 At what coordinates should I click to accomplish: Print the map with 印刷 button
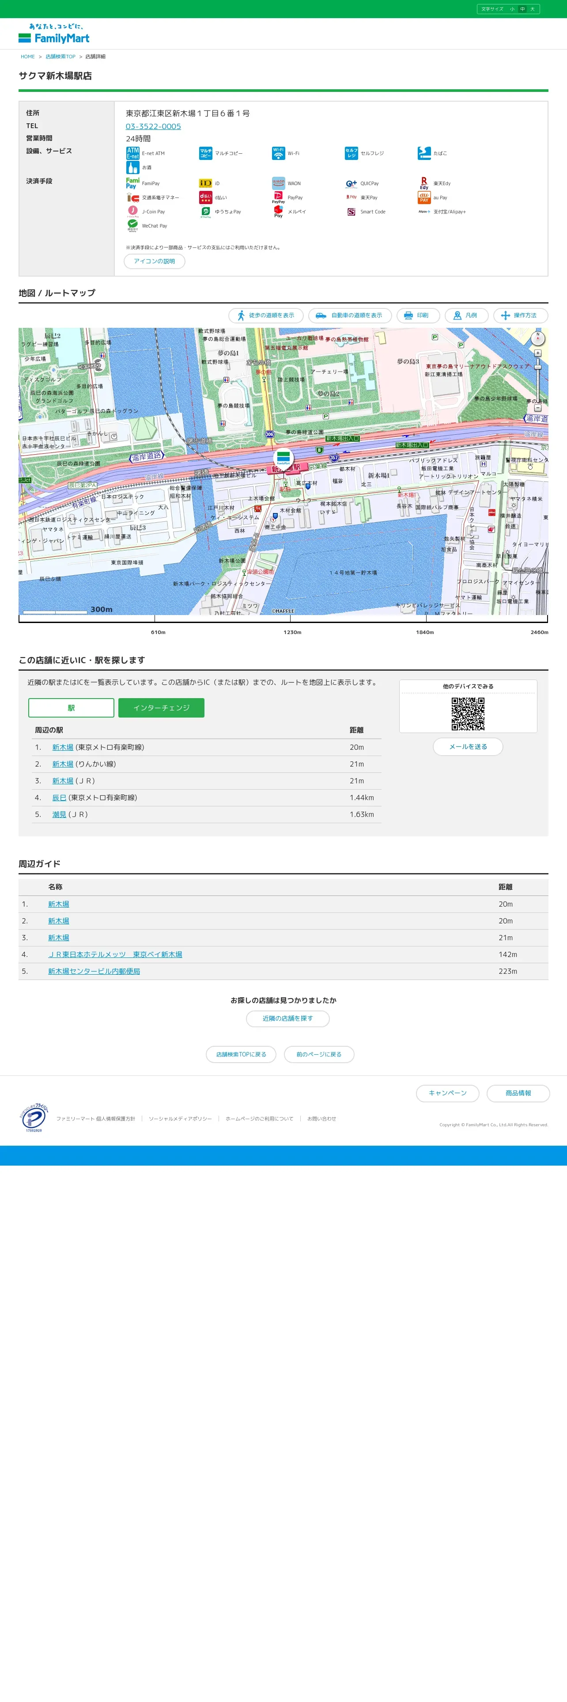[x=419, y=316]
